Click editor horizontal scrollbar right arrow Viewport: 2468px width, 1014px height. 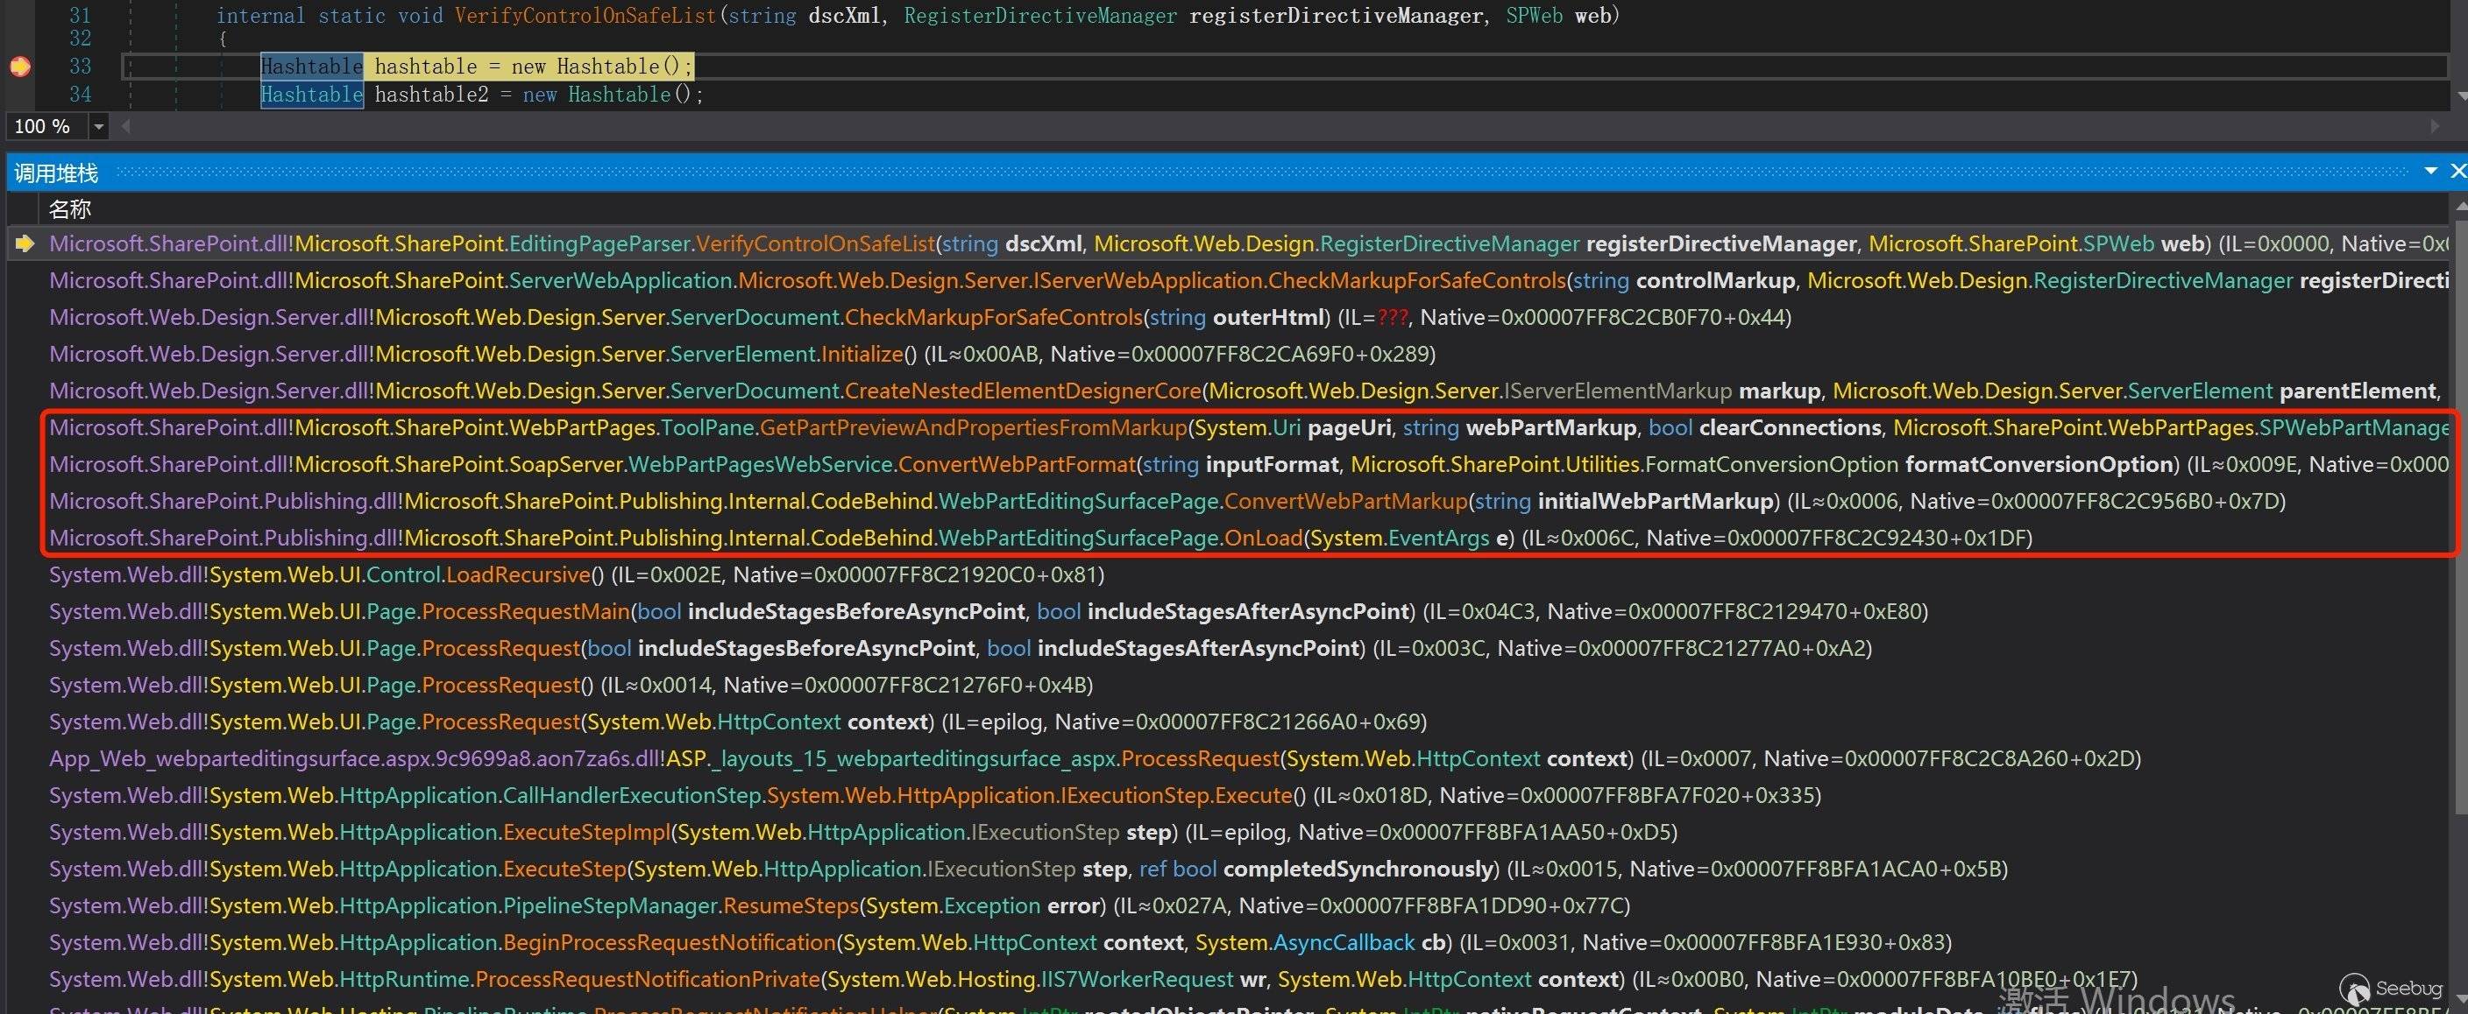click(2435, 126)
